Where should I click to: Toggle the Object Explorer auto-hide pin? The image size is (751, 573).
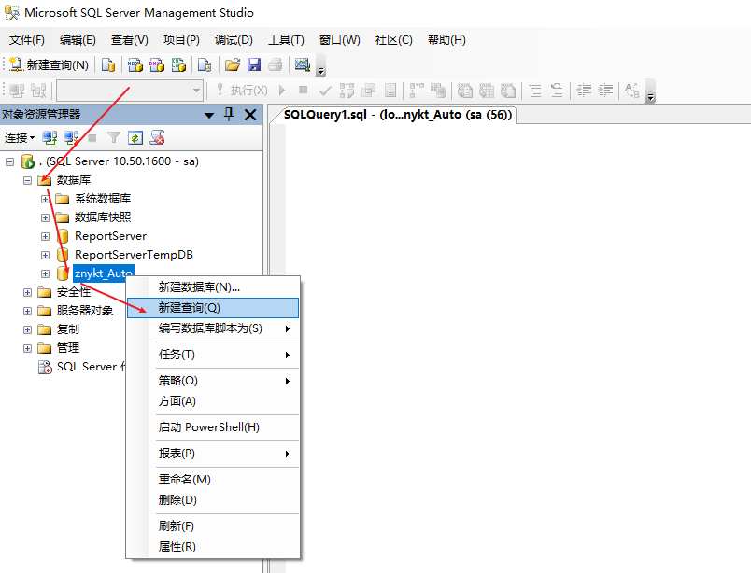[x=229, y=115]
